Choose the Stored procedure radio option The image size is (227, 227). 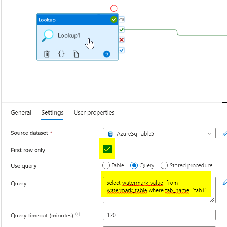pyautogui.click(x=164, y=165)
